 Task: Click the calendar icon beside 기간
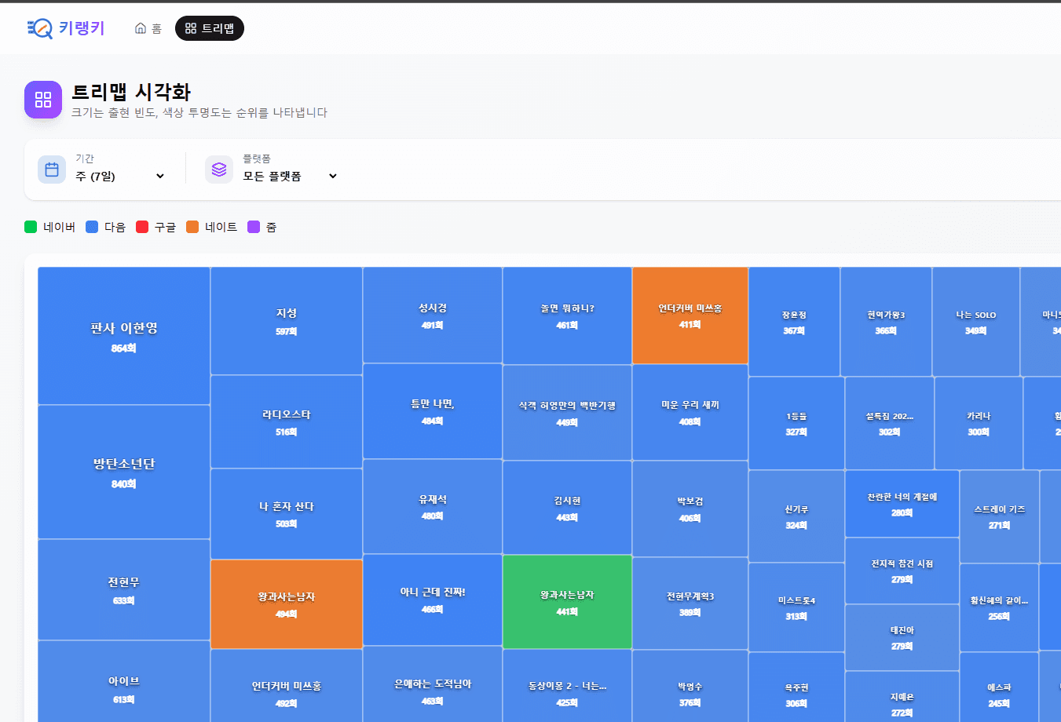coord(52,170)
